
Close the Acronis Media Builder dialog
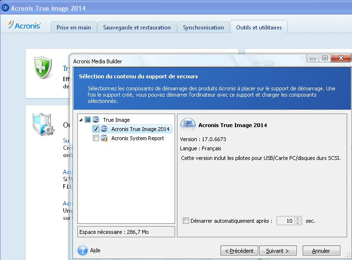coord(341,58)
